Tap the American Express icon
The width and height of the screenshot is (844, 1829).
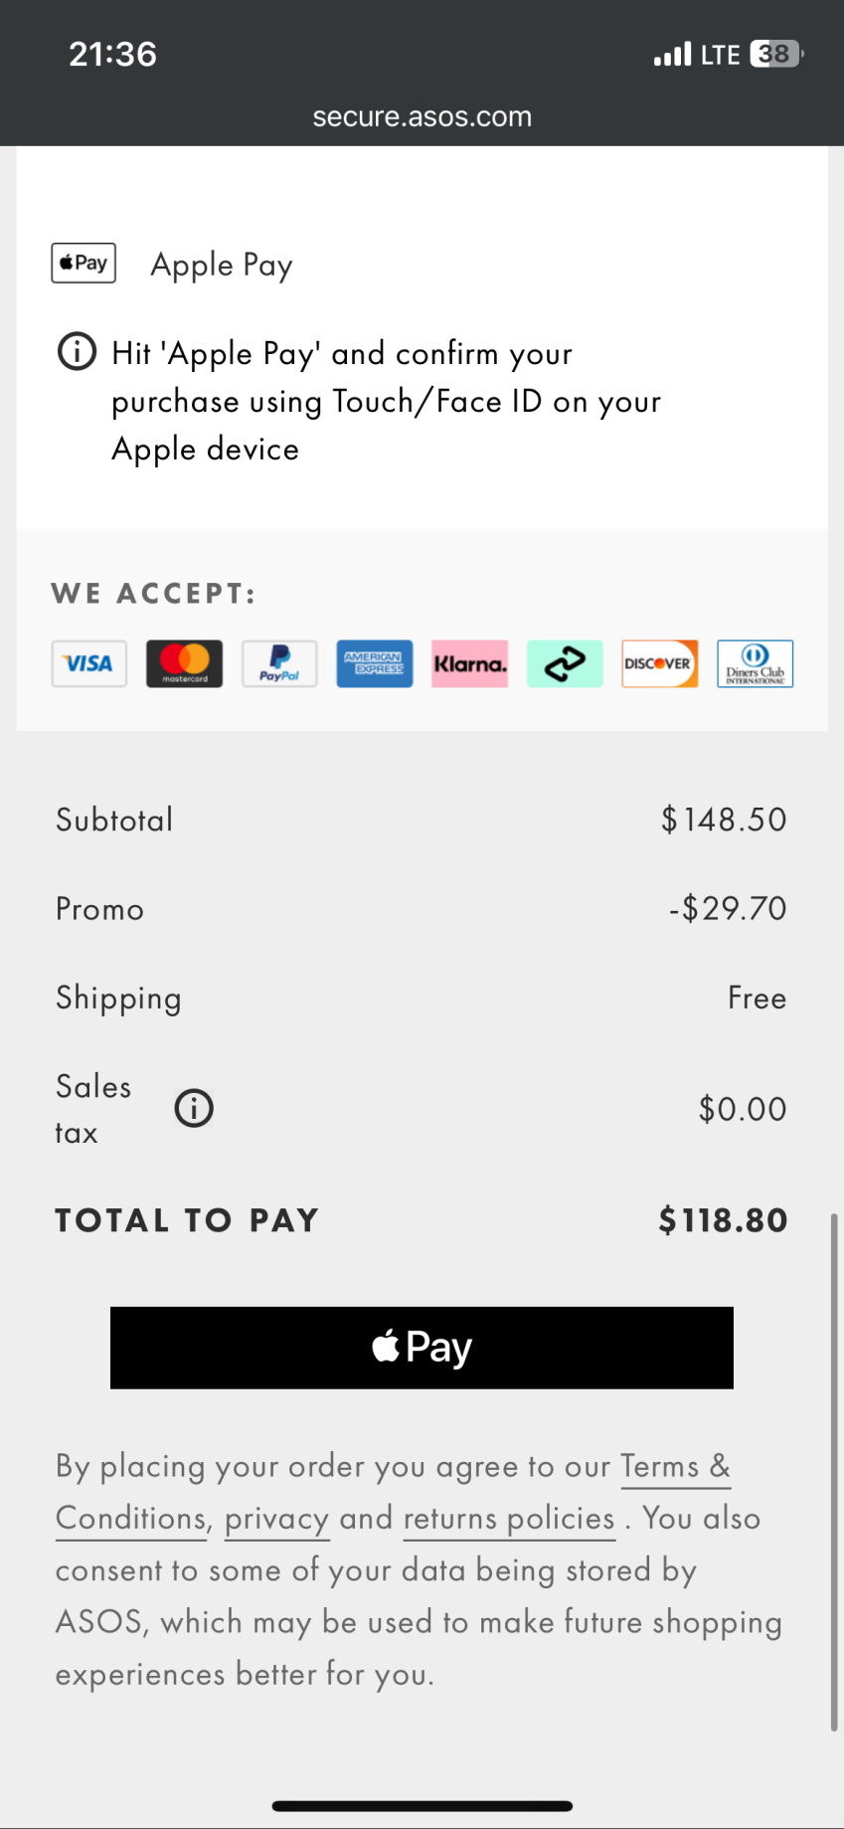tap(374, 663)
